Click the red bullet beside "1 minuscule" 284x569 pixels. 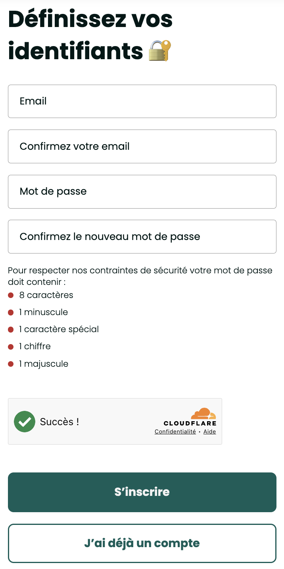tap(11, 312)
